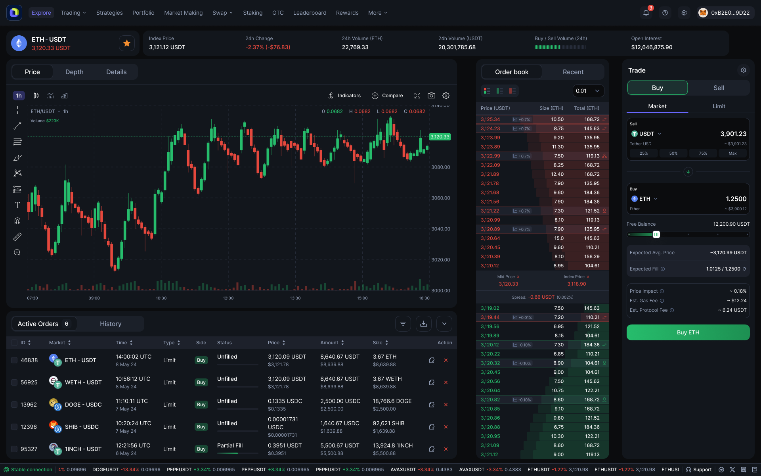Open fullscreen chart view
The height and width of the screenshot is (476, 761).
(x=417, y=95)
